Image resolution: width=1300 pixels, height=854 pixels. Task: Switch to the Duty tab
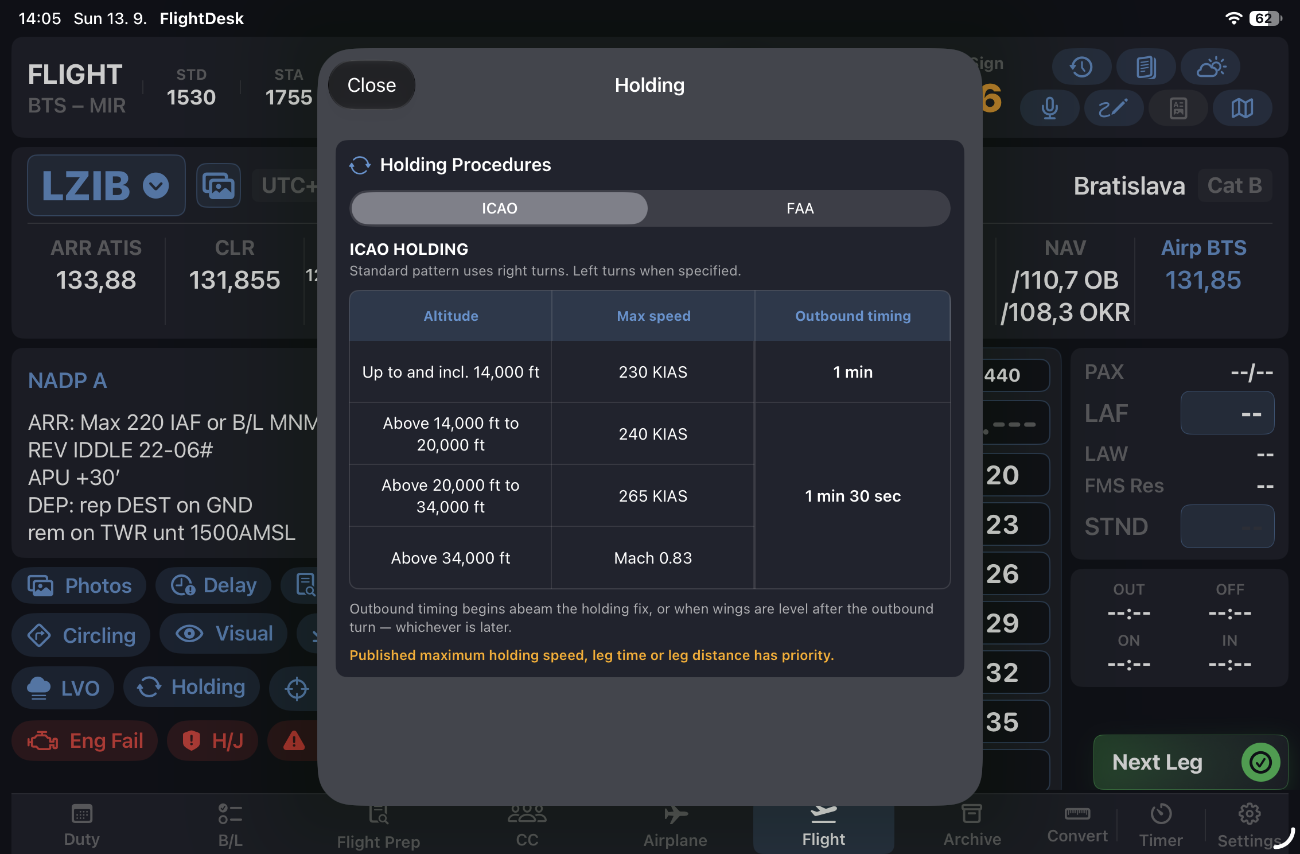coord(81,826)
